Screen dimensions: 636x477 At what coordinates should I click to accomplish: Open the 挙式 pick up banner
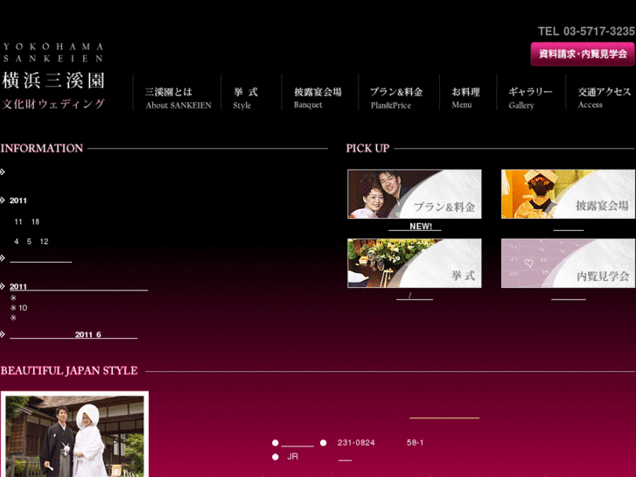click(x=415, y=263)
